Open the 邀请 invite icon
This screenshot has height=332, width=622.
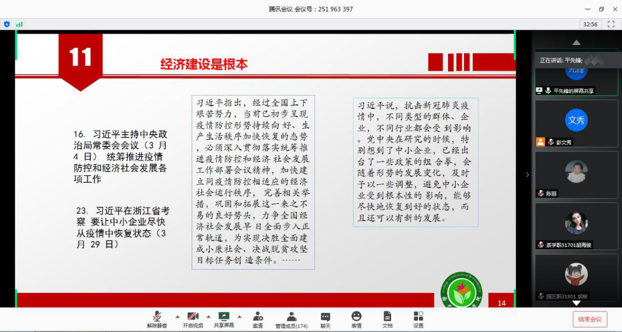coord(258,319)
